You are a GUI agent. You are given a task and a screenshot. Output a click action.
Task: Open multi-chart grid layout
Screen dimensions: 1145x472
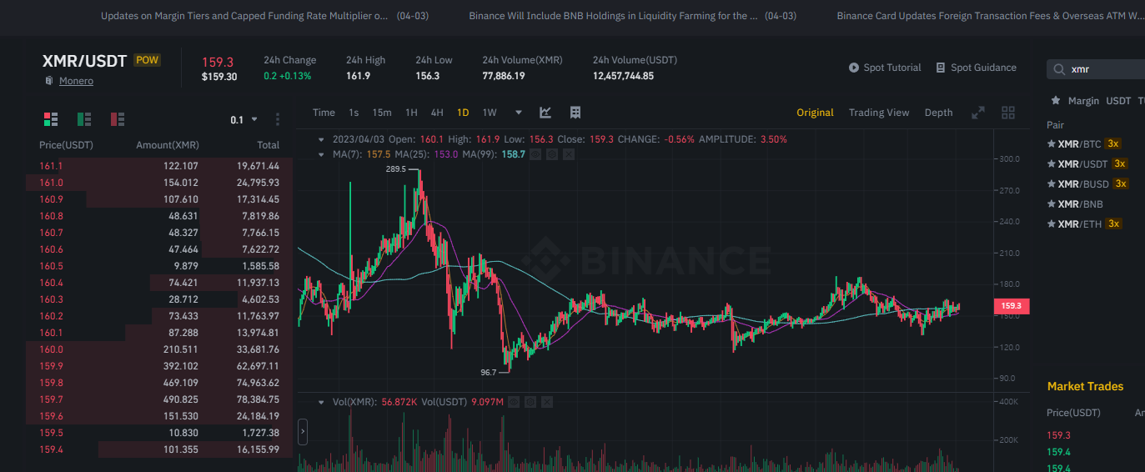click(1008, 113)
